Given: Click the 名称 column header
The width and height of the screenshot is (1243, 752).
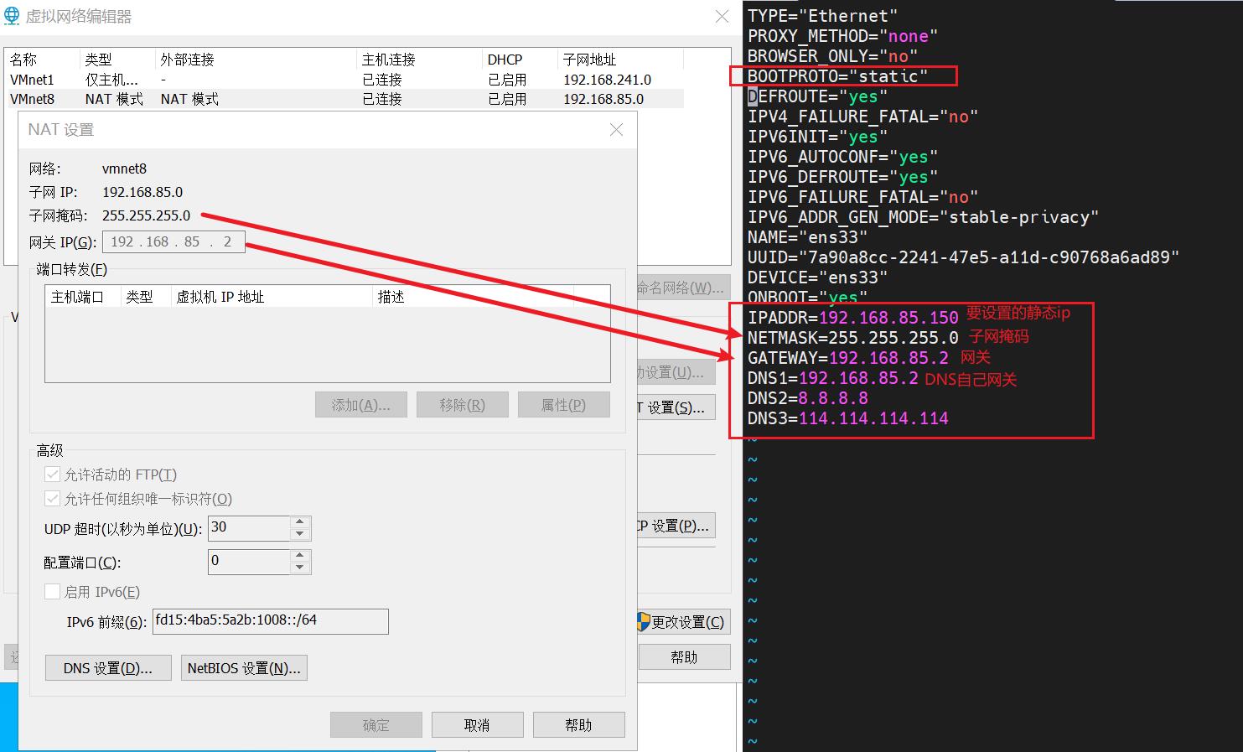Looking at the screenshot, I should pos(44,60).
